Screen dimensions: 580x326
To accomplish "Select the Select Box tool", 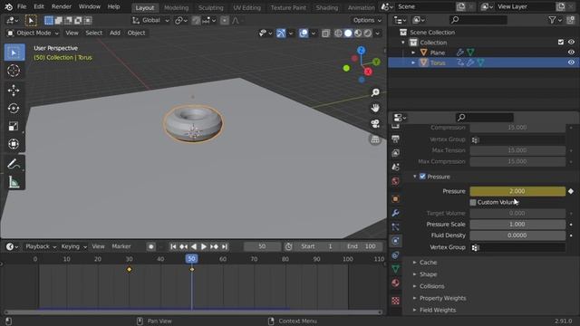I will click(14, 53).
